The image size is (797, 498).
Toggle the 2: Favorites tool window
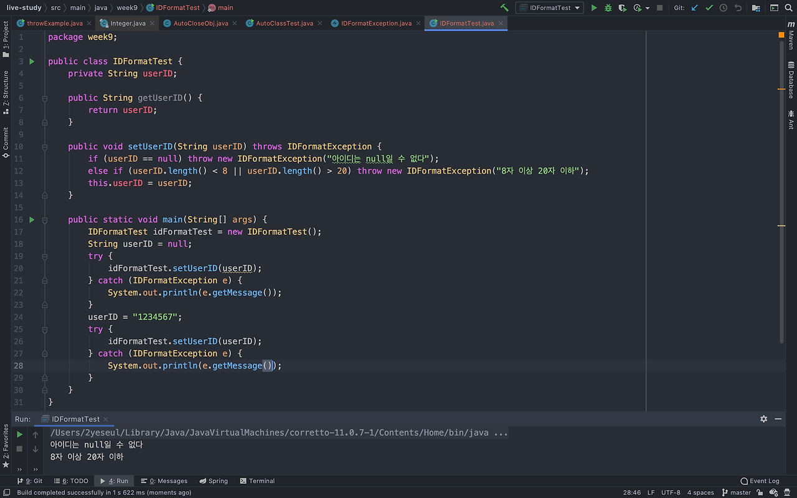[x=6, y=446]
